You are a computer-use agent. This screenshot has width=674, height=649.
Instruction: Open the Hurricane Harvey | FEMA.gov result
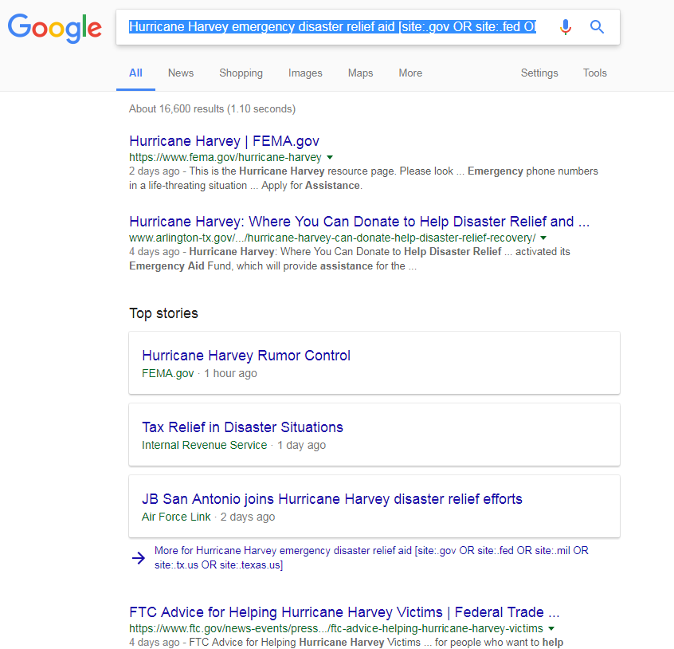click(225, 141)
